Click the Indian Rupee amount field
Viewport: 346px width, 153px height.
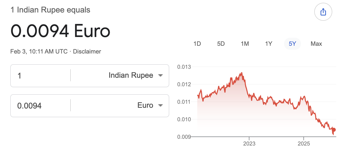pyautogui.click(x=40, y=75)
